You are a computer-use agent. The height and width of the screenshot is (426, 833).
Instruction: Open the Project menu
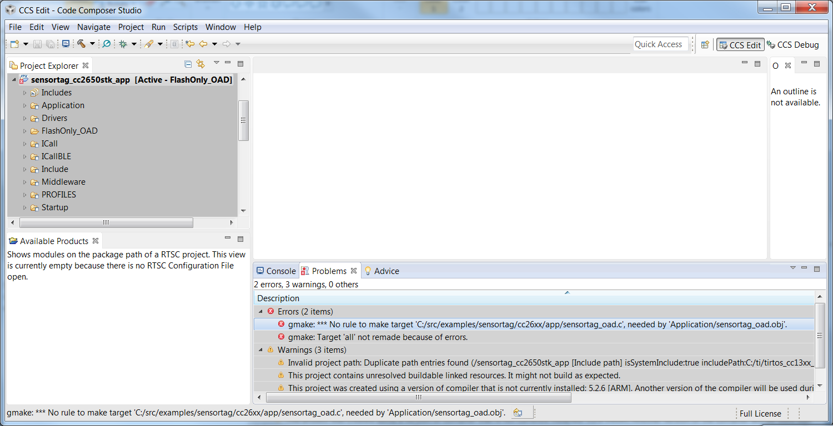click(131, 27)
